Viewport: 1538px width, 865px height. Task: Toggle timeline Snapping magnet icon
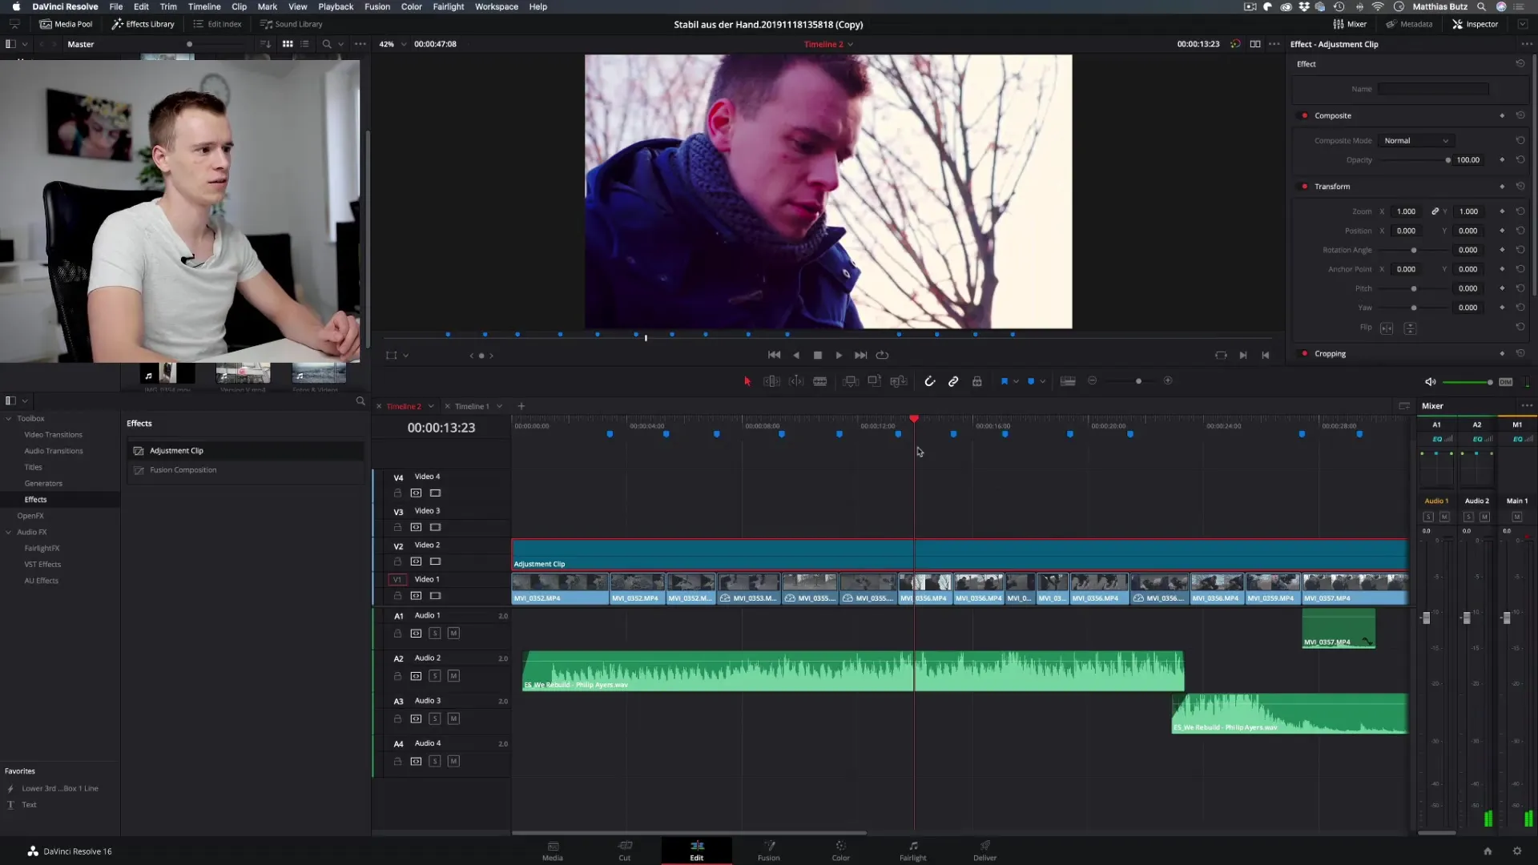pyautogui.click(x=930, y=381)
